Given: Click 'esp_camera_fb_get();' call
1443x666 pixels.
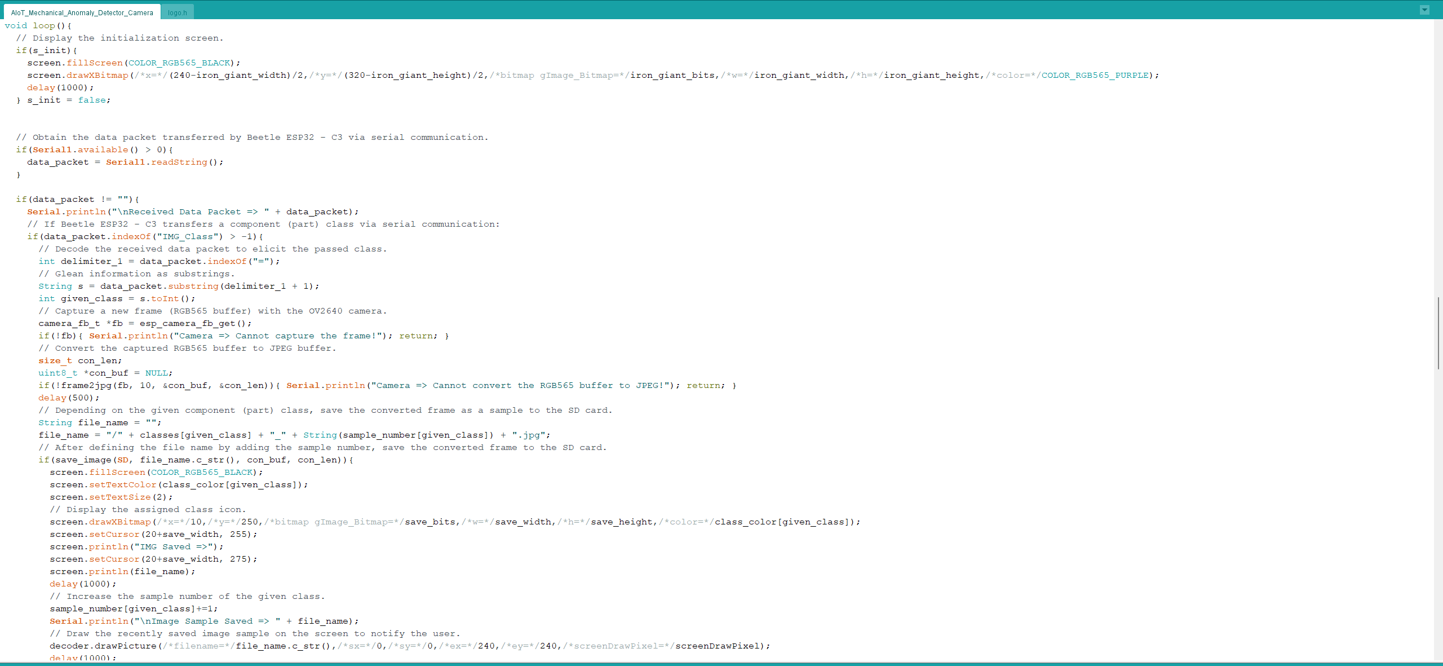Looking at the screenshot, I should 196,324.
